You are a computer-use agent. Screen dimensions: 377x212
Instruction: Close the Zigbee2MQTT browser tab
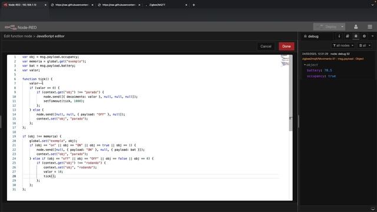[186, 5]
